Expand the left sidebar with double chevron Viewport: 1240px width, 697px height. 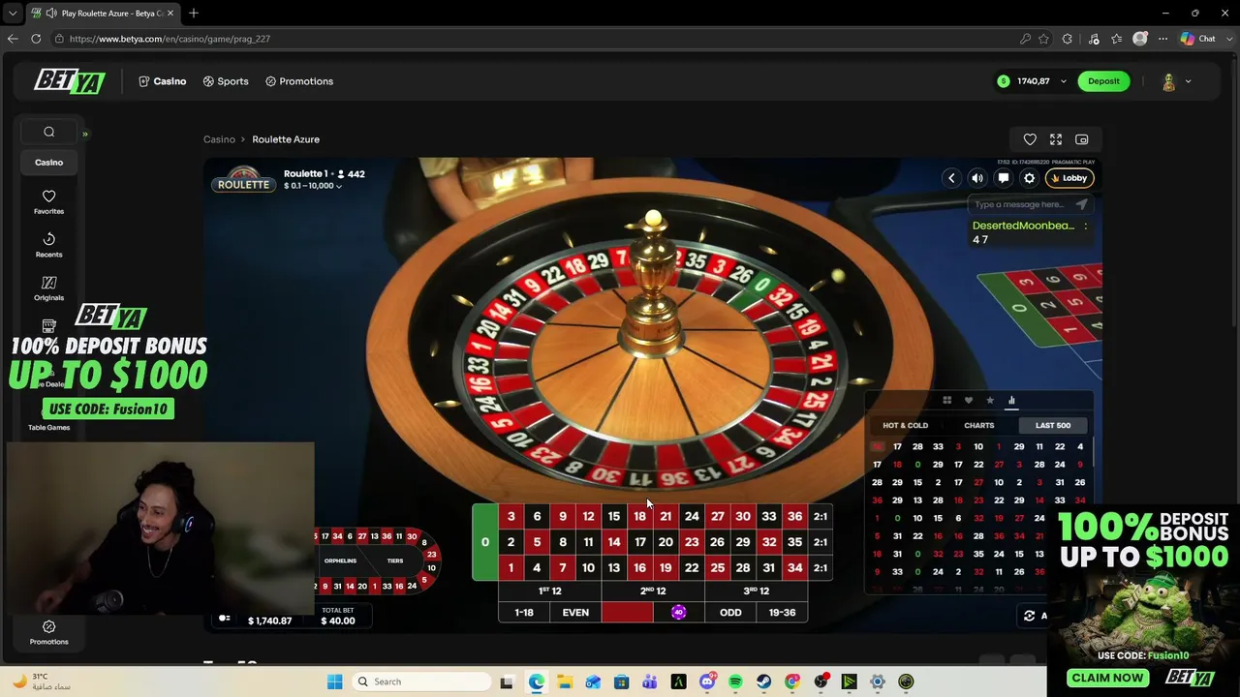coord(84,134)
